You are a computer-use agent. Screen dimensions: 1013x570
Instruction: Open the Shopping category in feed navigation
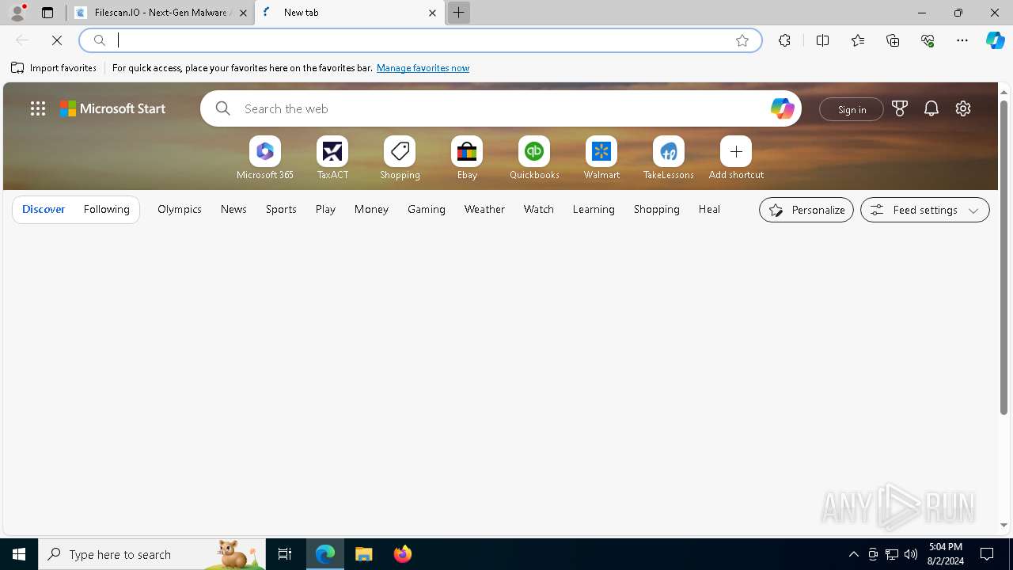coord(657,209)
